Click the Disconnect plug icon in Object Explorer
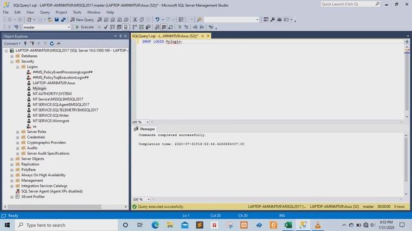The image size is (412, 231). (x=32, y=44)
